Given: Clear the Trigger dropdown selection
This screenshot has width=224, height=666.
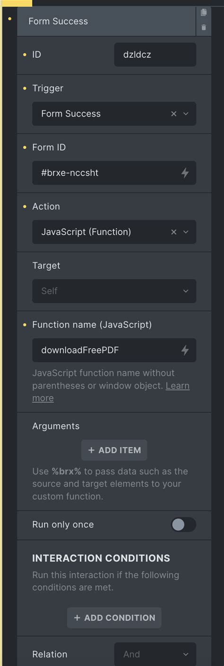Looking at the screenshot, I should click(173, 114).
